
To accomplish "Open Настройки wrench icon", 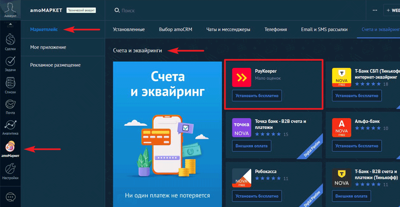I will [10, 171].
